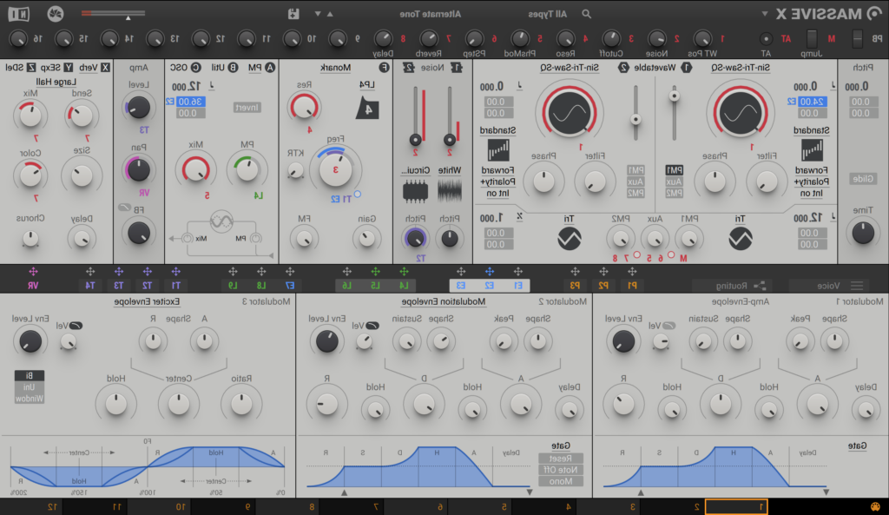Screen dimensions: 889x515
Task: Click insert effect slot A icon by PM
Action: 270,68
